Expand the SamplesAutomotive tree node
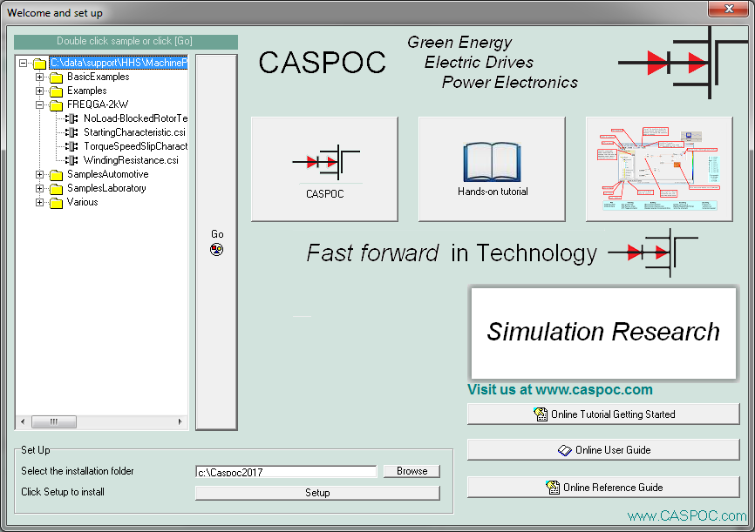The image size is (755, 532). pyautogui.click(x=39, y=175)
